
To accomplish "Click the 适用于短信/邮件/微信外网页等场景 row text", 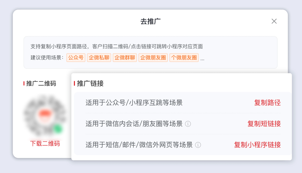I will tap(139, 145).
